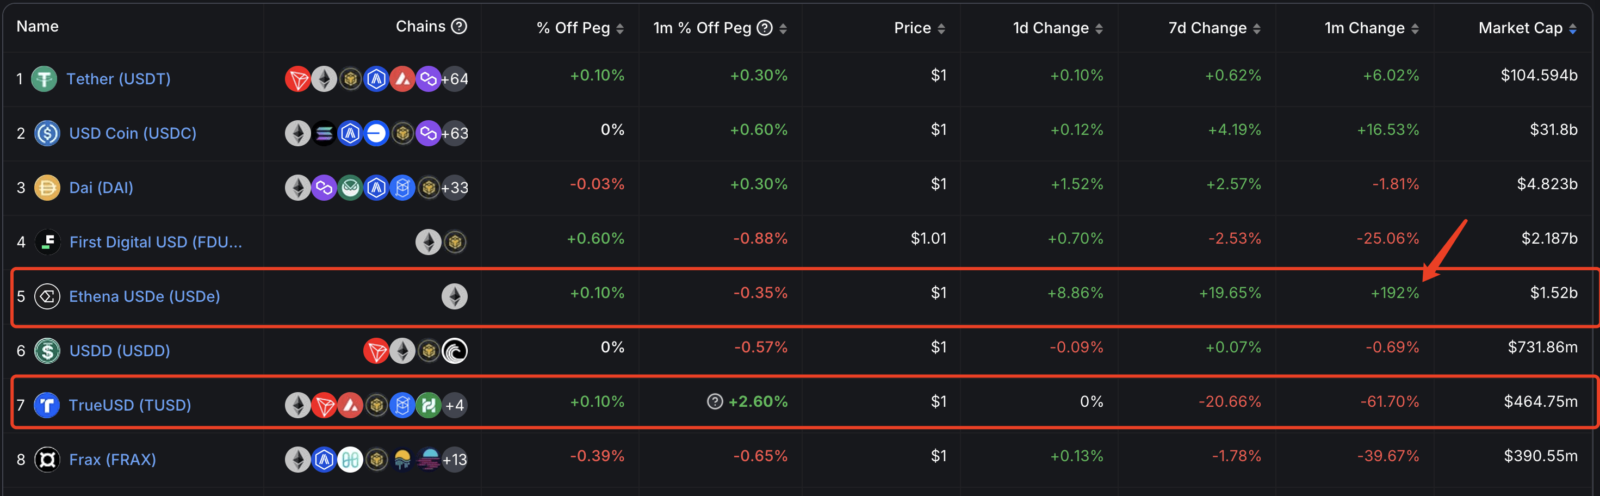Open the USDD (USDD) stablecoin link

[119, 351]
